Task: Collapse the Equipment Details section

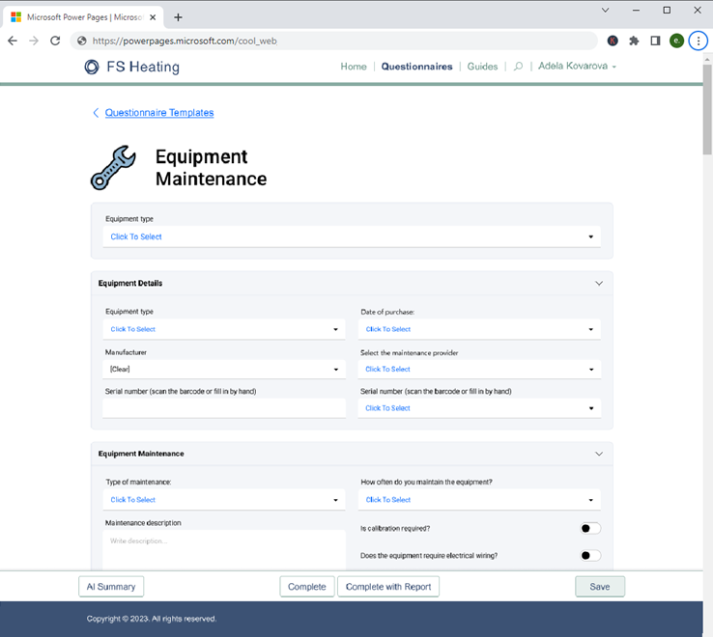Action: pyautogui.click(x=598, y=284)
